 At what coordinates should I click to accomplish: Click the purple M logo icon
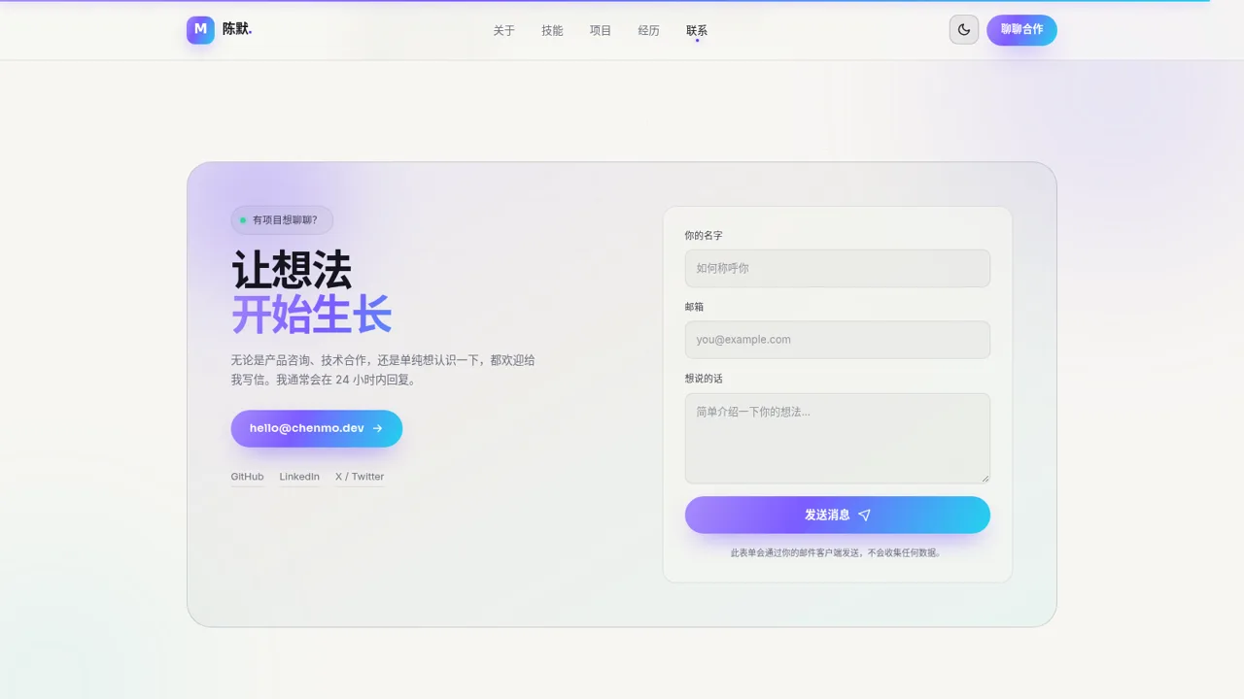click(x=200, y=30)
